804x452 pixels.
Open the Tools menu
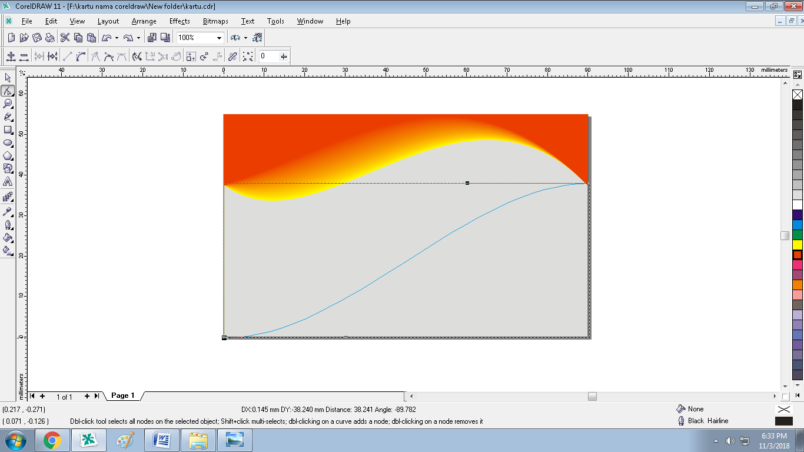coord(275,21)
